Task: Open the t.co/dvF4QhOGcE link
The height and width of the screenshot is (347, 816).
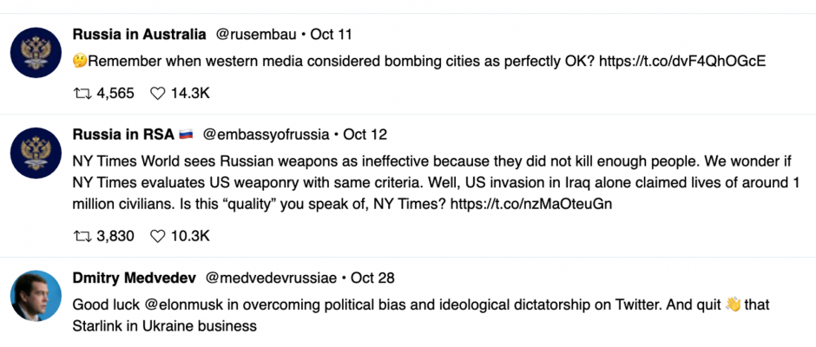Action: (x=682, y=62)
